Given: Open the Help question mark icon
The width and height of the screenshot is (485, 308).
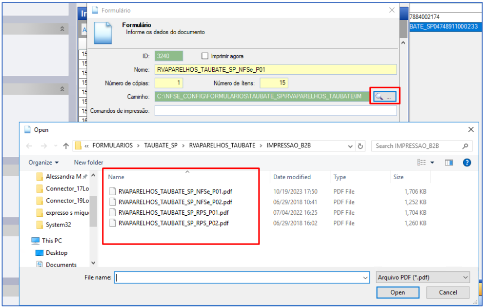Looking at the screenshot, I should pos(466,163).
